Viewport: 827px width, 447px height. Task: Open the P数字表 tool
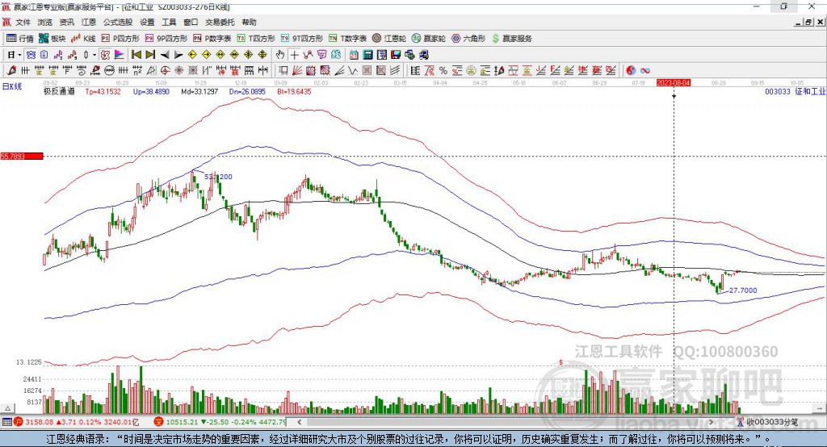(x=212, y=39)
